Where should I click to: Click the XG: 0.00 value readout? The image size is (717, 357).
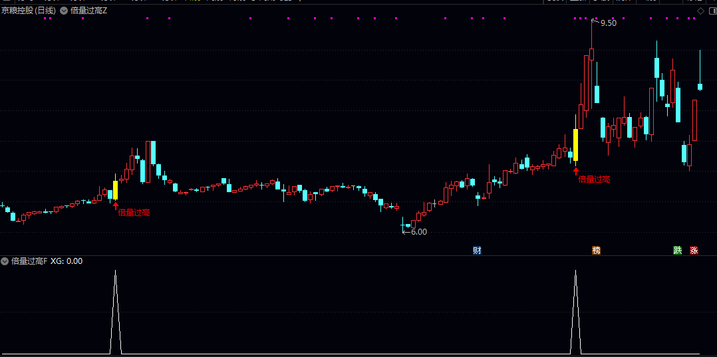pos(67,261)
